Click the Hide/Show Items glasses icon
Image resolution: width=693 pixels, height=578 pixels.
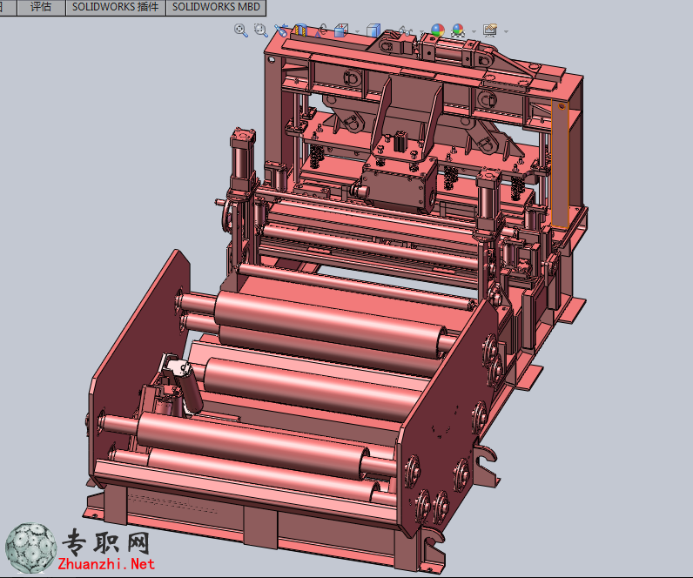tap(406, 31)
